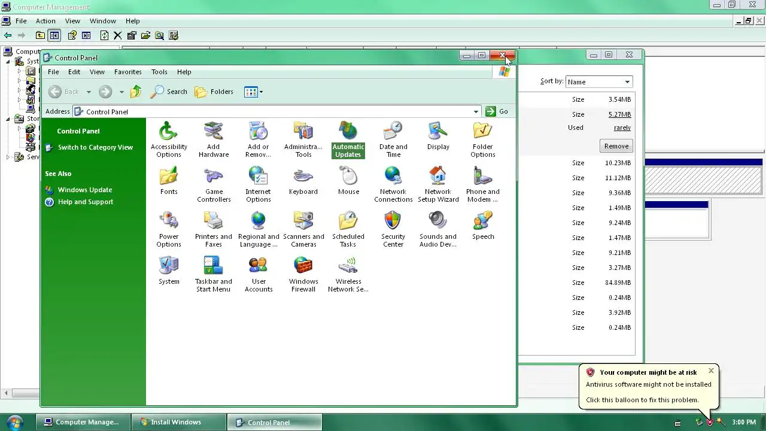Open Computer Management Action menu
Image resolution: width=766 pixels, height=431 pixels.
click(45, 21)
